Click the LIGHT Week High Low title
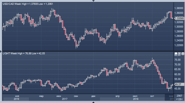The width and height of the screenshot is (185, 103). pyautogui.click(x=24, y=53)
